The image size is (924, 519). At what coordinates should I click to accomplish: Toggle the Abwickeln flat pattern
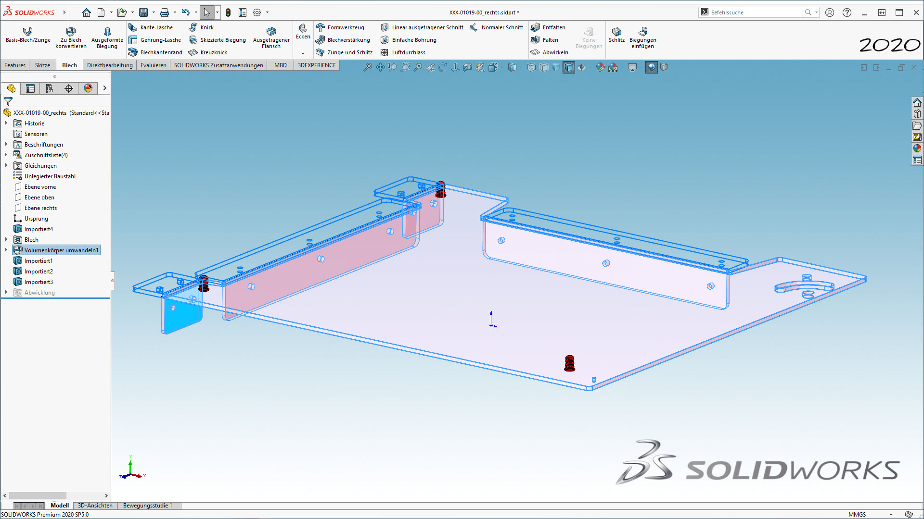pos(549,52)
